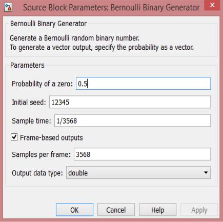Select the Output data type combo box showing double
This screenshot has height=222, width=223.
[x=138, y=173]
